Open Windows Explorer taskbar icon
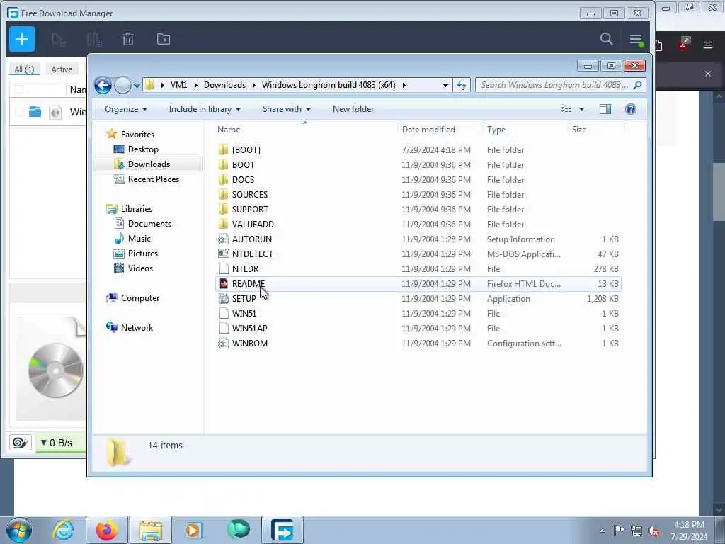This screenshot has width=725, height=544. 151,530
